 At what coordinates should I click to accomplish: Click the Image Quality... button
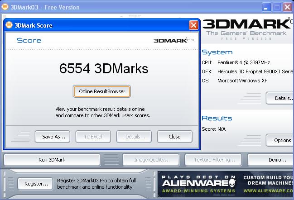(151, 160)
